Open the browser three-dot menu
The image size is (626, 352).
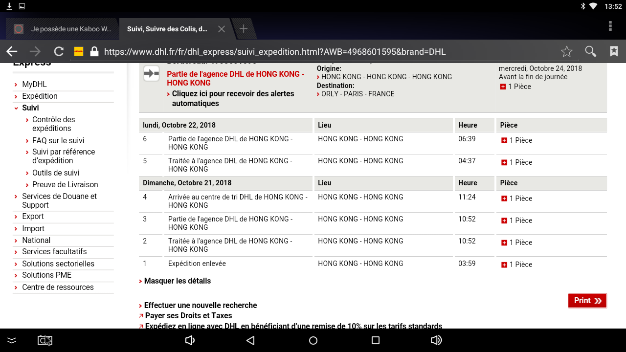pos(610,26)
